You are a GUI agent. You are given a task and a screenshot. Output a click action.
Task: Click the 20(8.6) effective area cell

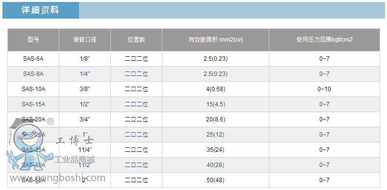(215, 119)
